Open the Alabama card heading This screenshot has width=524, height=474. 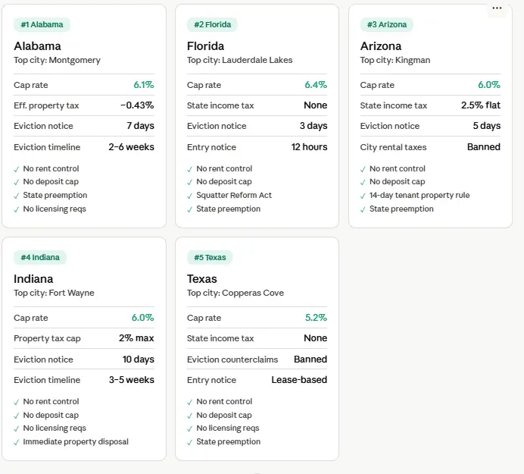click(x=37, y=46)
